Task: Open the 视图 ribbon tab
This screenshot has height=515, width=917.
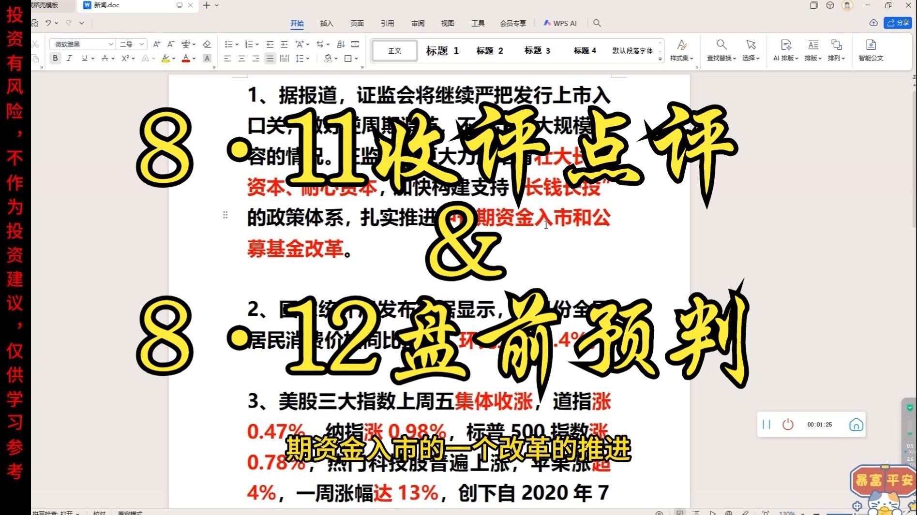Action: pos(448,23)
